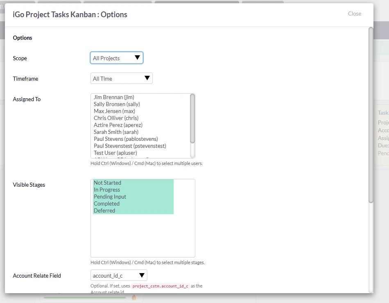Screen dimensions: 389x303
Task: Click the Assigned To list scrollbar
Action: [x=192, y=119]
